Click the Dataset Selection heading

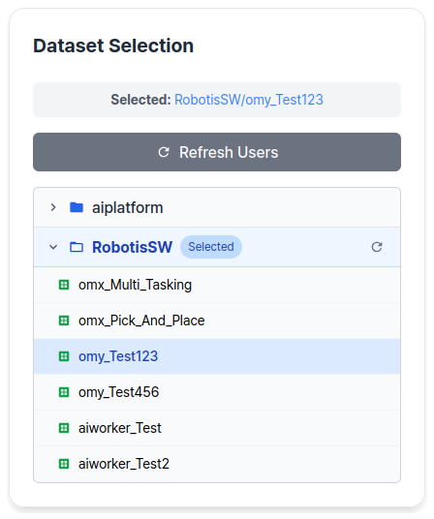click(113, 46)
